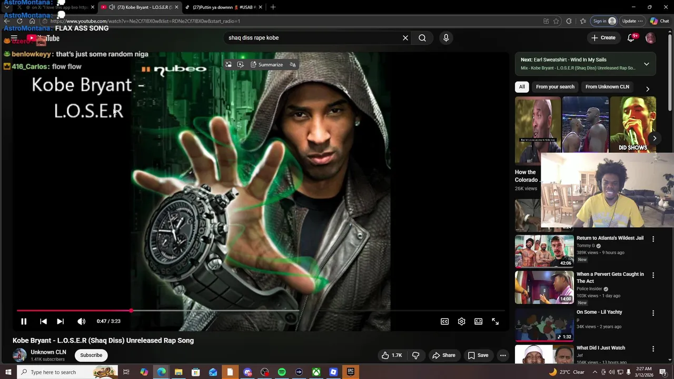Viewport: 674px width, 379px height.
Task: Click the browser Sign in button
Action: coord(603,21)
